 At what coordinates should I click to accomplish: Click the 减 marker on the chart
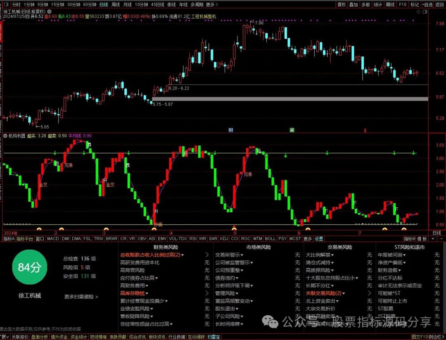click(x=292, y=130)
